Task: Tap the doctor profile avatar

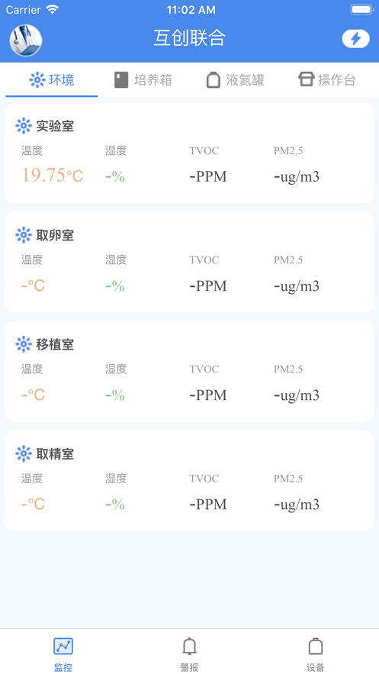Action: click(x=26, y=40)
